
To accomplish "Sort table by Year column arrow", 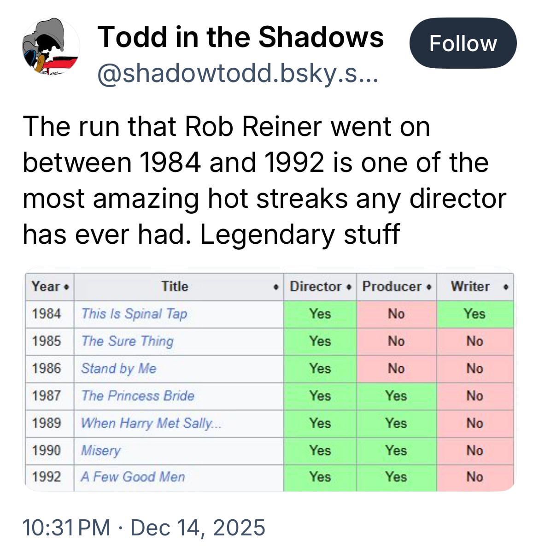I will click(x=67, y=287).
